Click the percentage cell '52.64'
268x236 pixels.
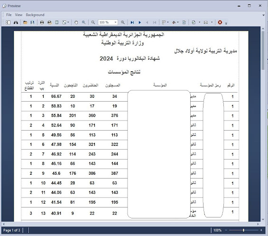(x=56, y=125)
